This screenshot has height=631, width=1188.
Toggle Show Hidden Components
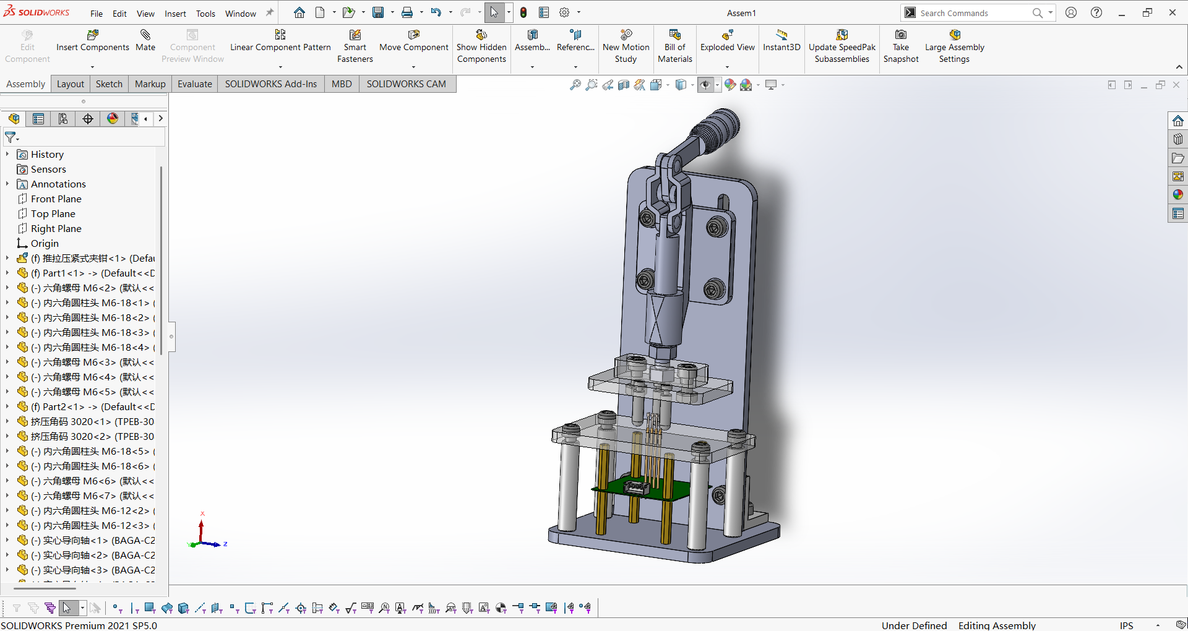(x=481, y=46)
